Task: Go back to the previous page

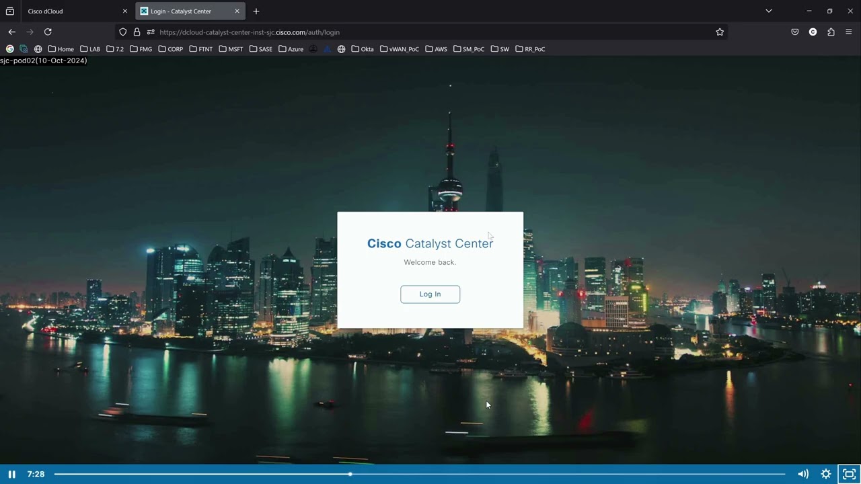Action: coord(11,32)
